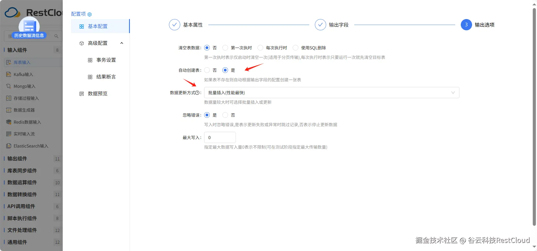Viewport: 537px width, 251px height.
Task: Click the target icon beside 配置项
Action: (x=89, y=14)
